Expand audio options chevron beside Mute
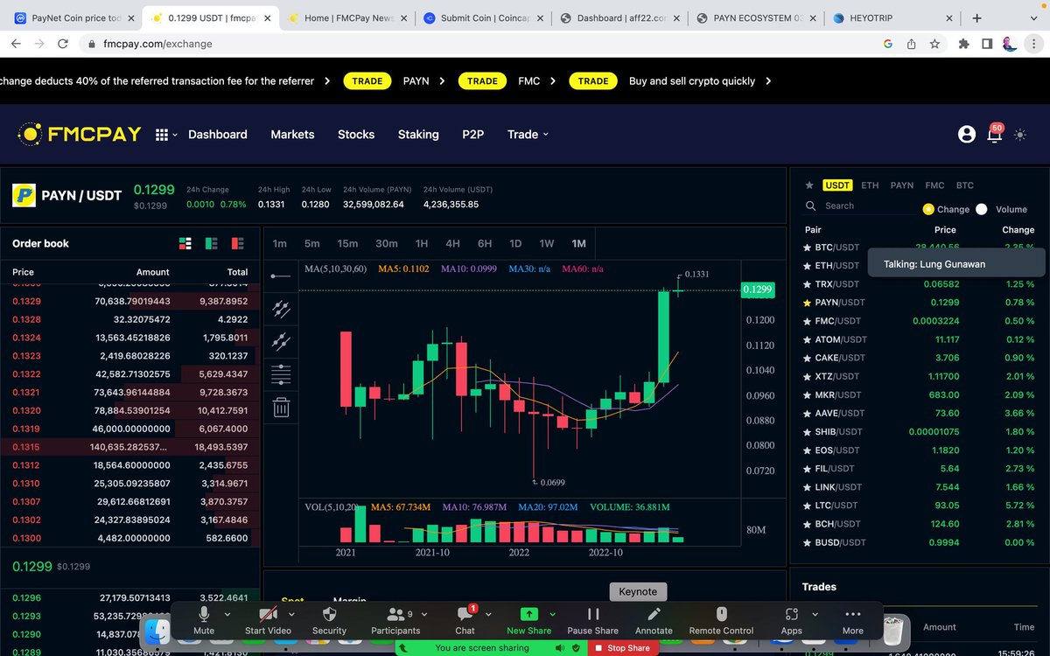Image resolution: width=1050 pixels, height=656 pixels. 227,614
